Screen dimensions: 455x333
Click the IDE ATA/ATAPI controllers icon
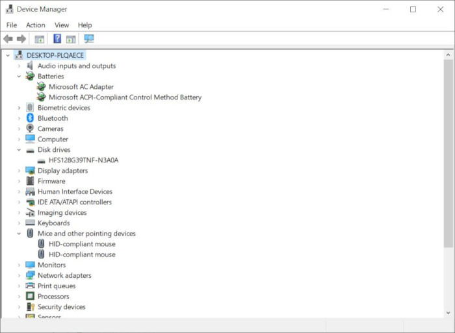coord(30,202)
